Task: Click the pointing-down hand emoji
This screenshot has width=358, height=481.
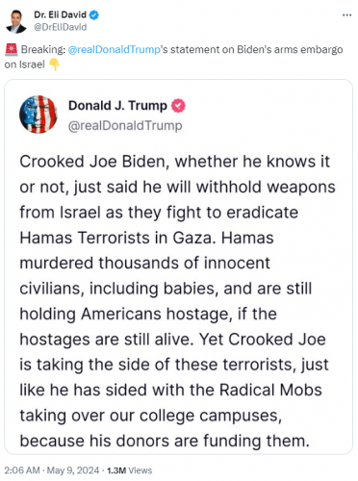Action: pos(54,64)
